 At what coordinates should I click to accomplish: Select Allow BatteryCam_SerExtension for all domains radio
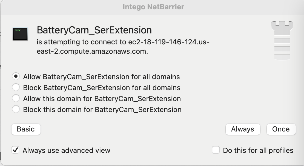[16, 76]
